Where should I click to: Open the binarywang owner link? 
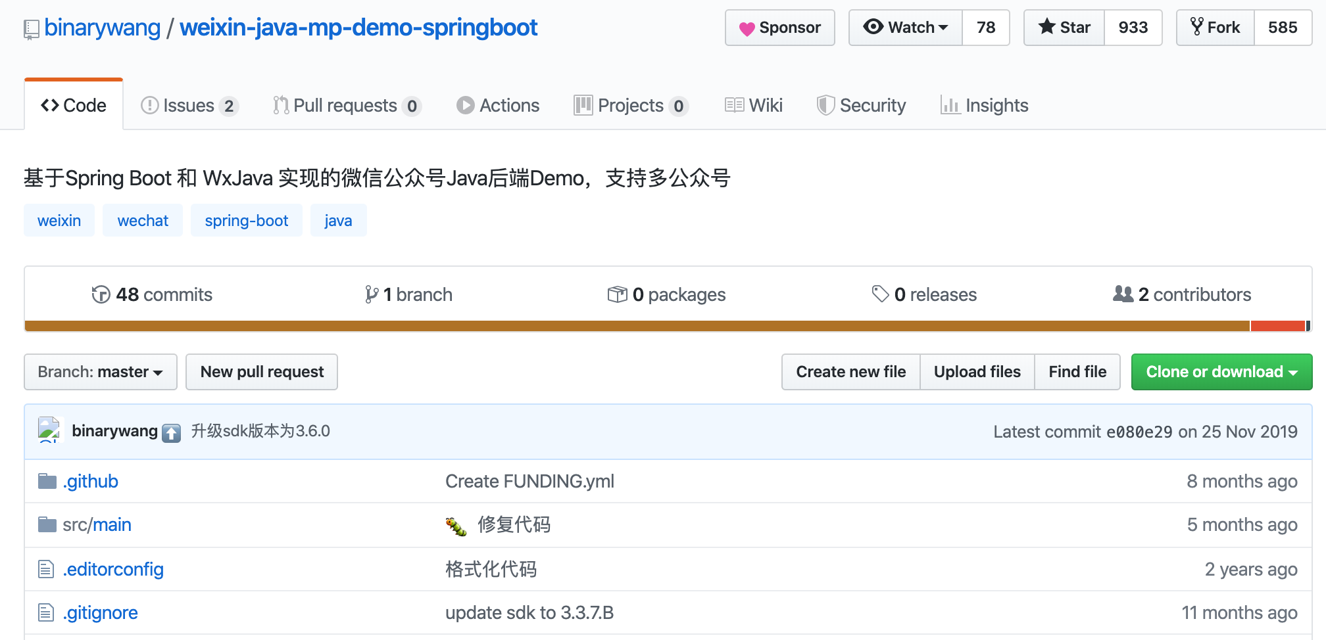pos(103,28)
